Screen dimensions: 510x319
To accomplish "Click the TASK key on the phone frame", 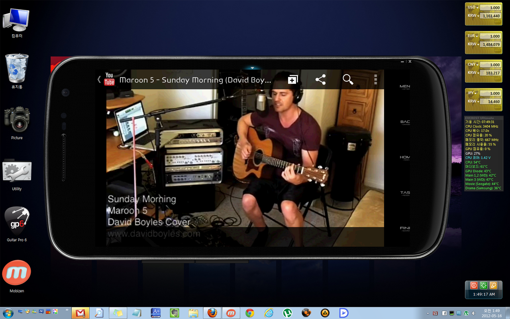I will 405,193.
